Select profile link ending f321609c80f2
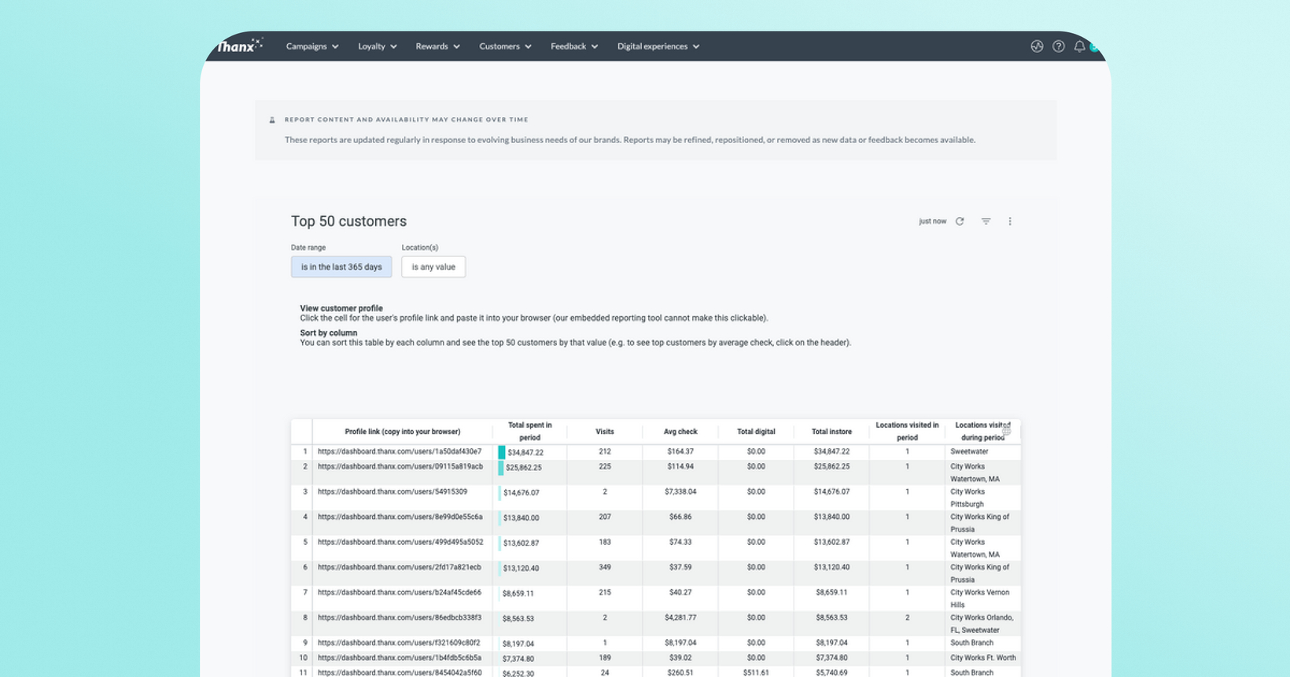The height and width of the screenshot is (677, 1290). click(399, 643)
